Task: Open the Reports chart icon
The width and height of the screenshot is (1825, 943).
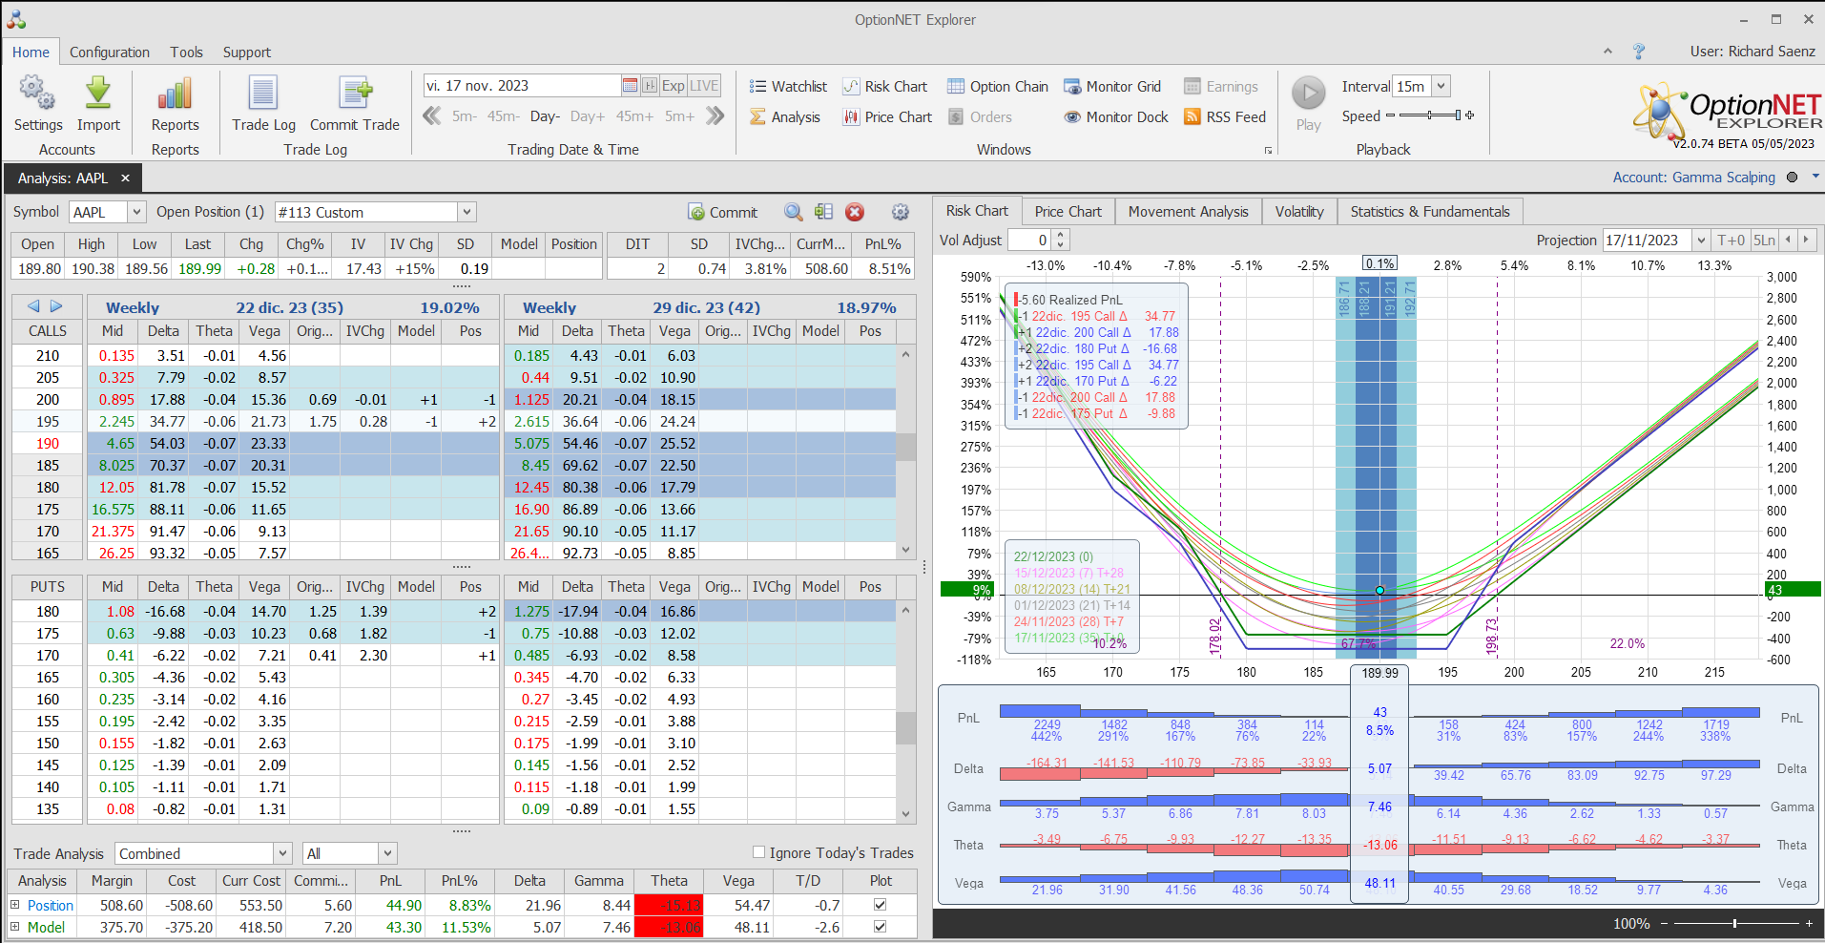Action: 175,94
